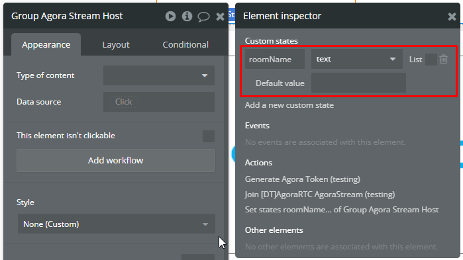Open the Set states roomName action
The height and width of the screenshot is (260, 463).
[342, 210]
